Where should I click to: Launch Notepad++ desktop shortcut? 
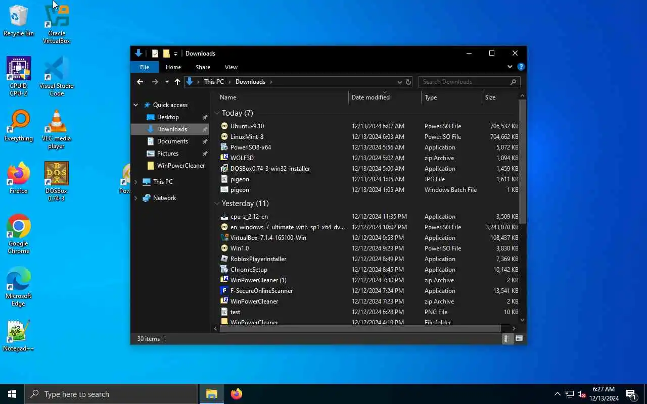(19, 335)
